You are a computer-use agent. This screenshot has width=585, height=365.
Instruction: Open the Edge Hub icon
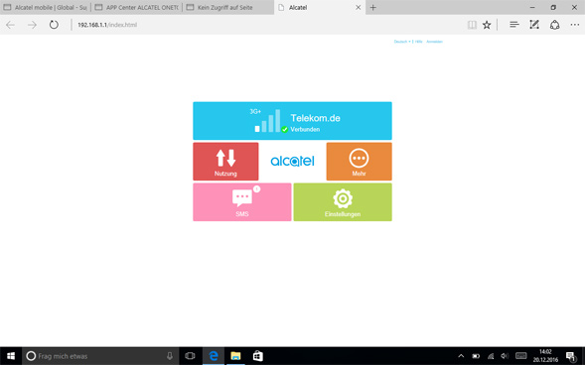[x=514, y=25]
